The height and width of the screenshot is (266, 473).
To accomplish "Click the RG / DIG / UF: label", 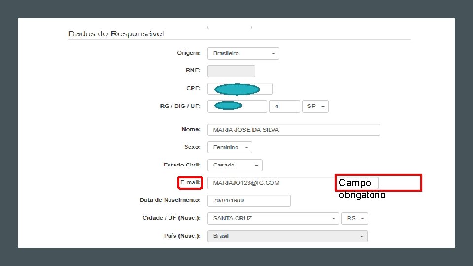I will pos(180,106).
